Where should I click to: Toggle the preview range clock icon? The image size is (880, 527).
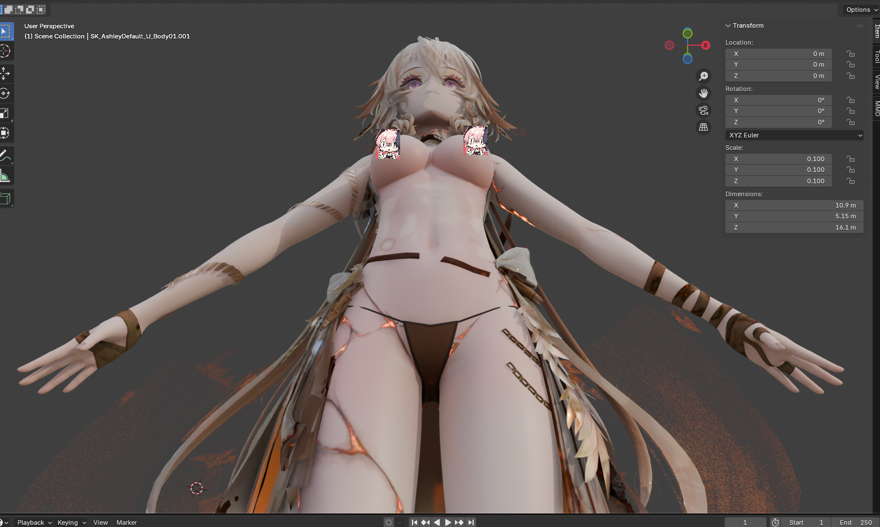point(775,522)
